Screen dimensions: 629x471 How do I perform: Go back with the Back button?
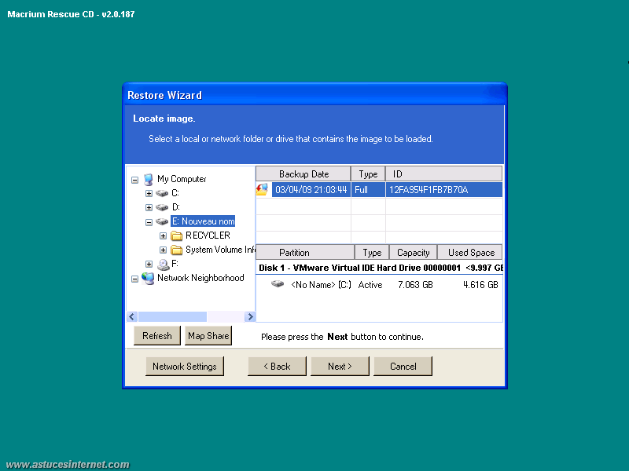(x=277, y=366)
